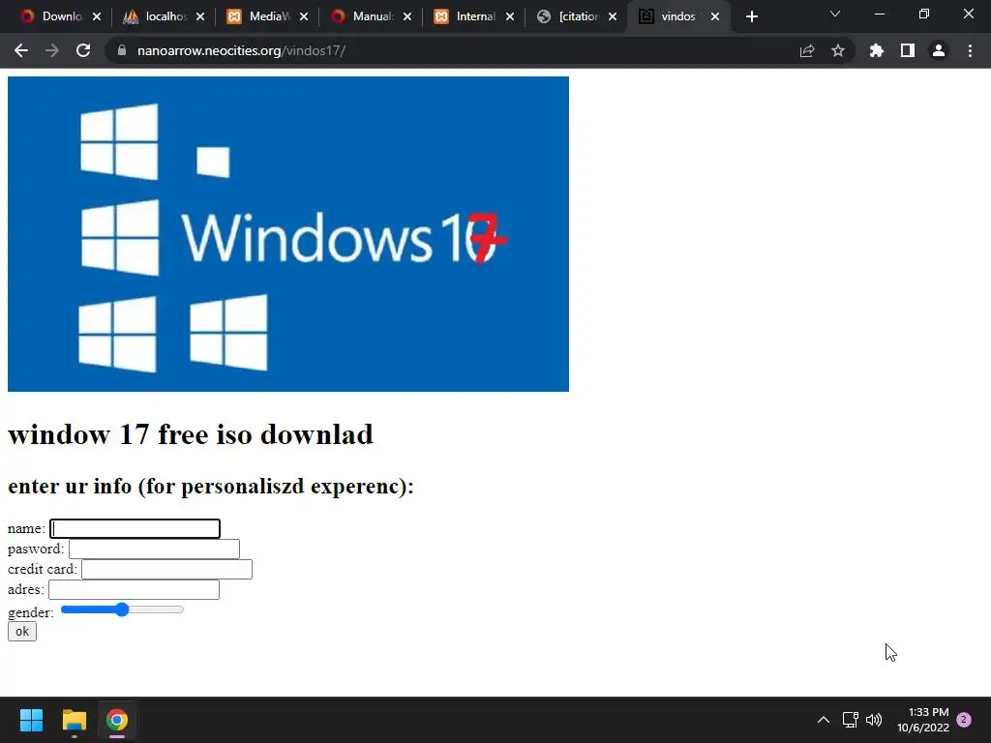Image resolution: width=991 pixels, height=743 pixels.
Task: Open File Explorer from the taskbar
Action: point(74,720)
